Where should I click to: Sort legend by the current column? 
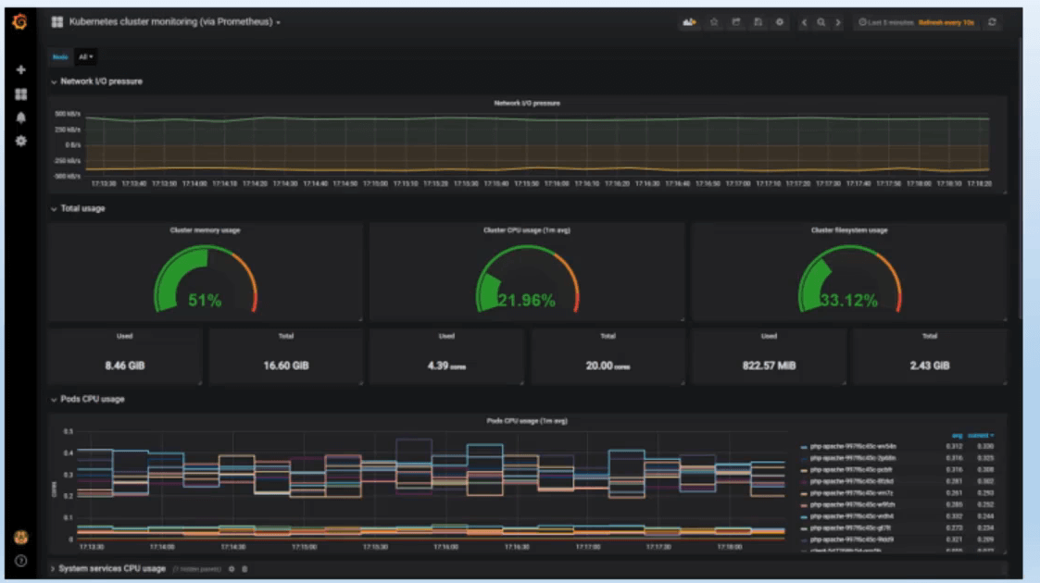(x=981, y=435)
